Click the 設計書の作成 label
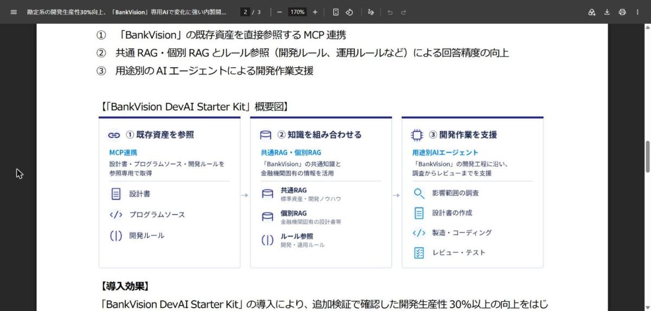Viewport: 651px width, 311px height. point(452,213)
